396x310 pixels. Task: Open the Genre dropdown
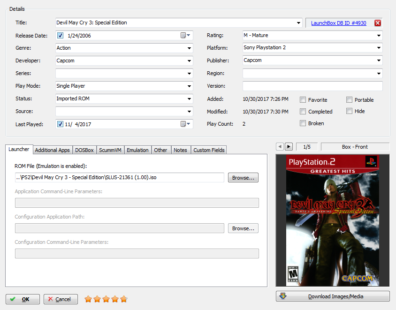coord(189,48)
